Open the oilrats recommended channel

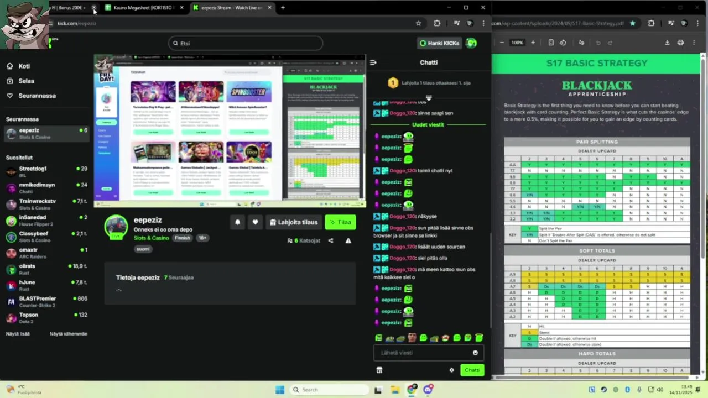[46, 269]
